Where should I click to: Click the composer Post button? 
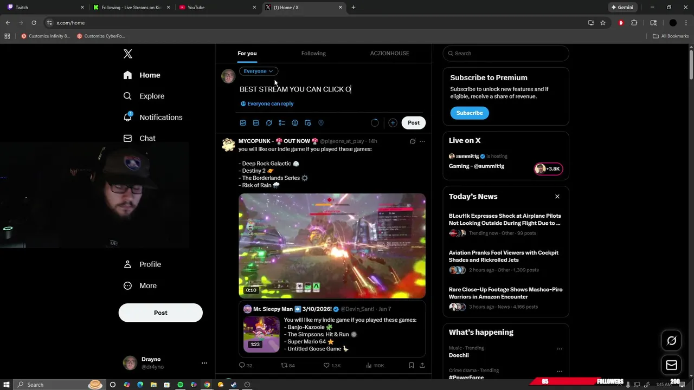[x=414, y=122]
